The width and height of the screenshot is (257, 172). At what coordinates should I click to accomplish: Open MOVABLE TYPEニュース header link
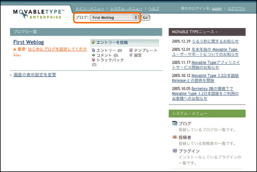(x=195, y=32)
